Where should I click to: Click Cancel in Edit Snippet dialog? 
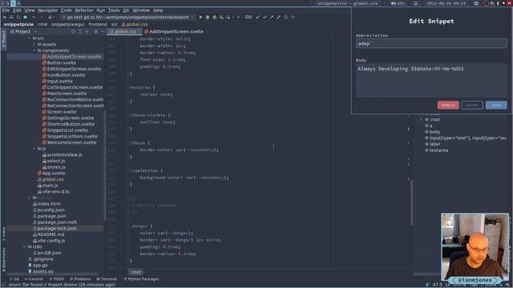[x=472, y=105]
